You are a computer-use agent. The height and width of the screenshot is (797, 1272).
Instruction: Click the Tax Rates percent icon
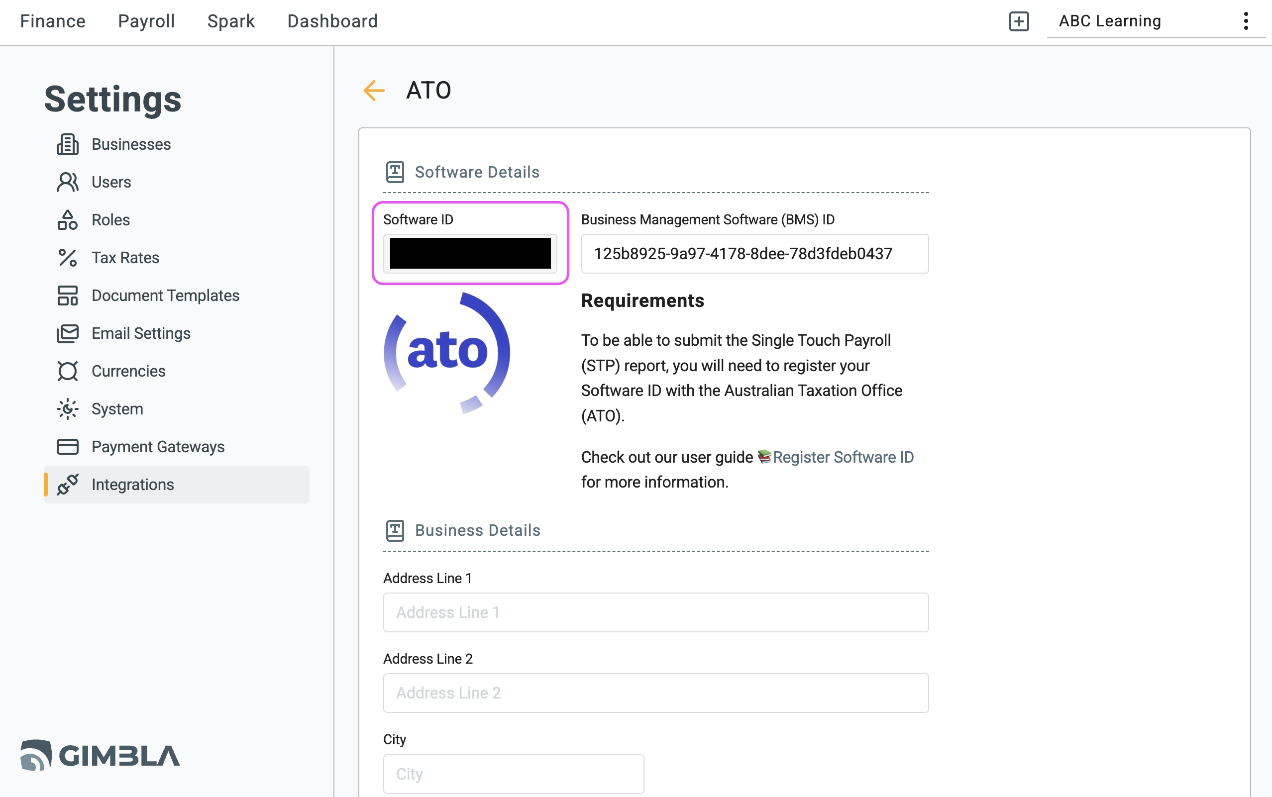pos(68,258)
